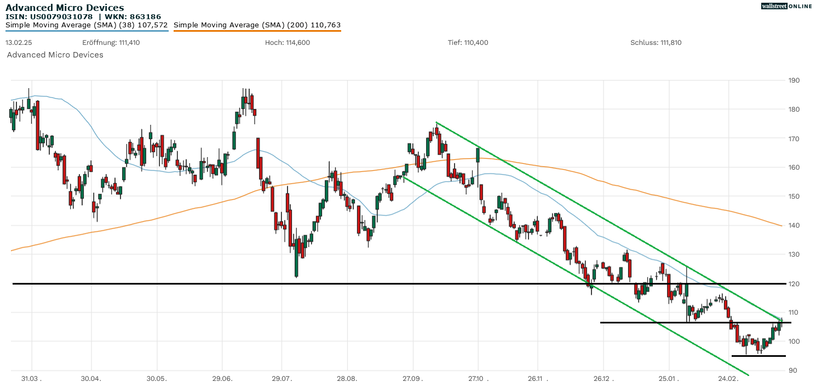
Task: Click the Advanced Micro Devices chart series label
Action: (x=55, y=55)
